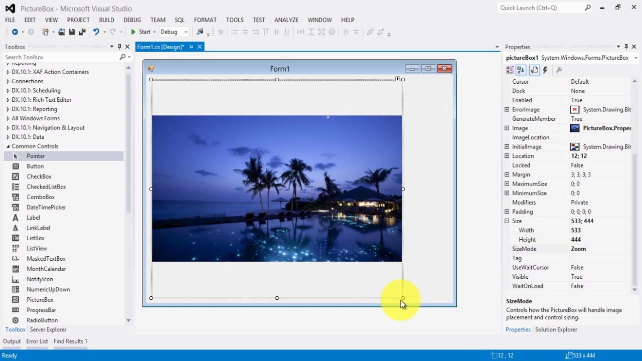Undo the last action in the toolbar
The height and width of the screenshot is (361, 642).
click(96, 32)
